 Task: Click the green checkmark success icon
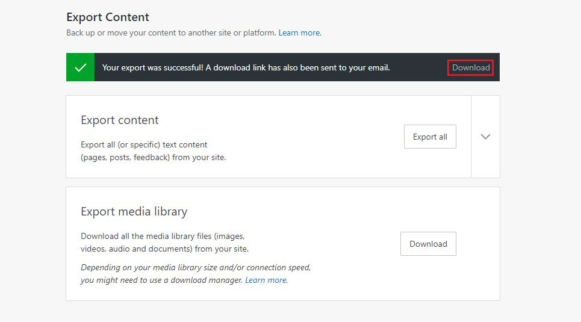pyautogui.click(x=80, y=67)
